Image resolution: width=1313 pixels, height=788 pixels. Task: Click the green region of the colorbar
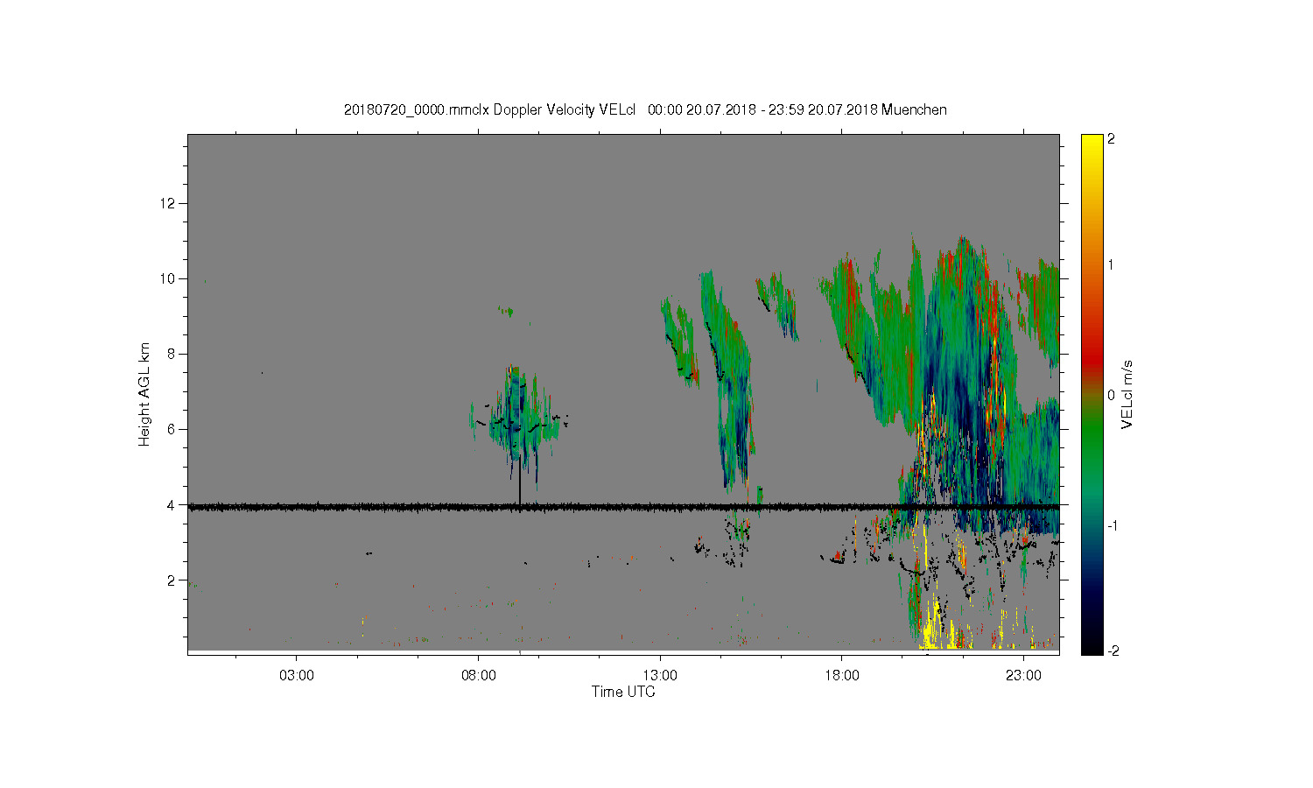tap(1092, 438)
